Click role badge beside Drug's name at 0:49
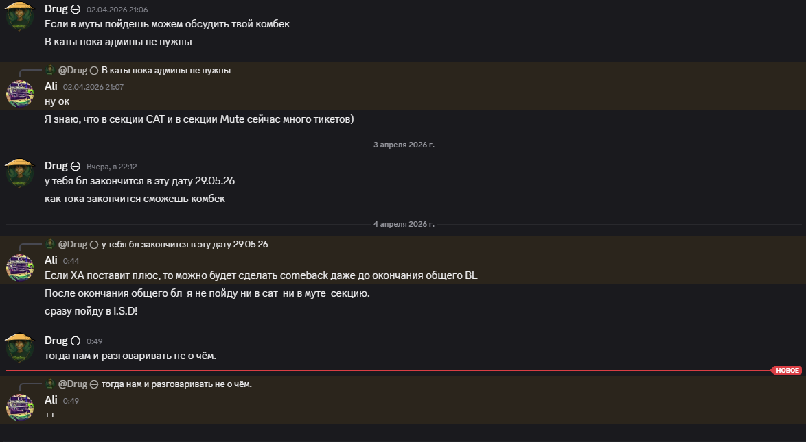The image size is (806, 442). [x=76, y=341]
